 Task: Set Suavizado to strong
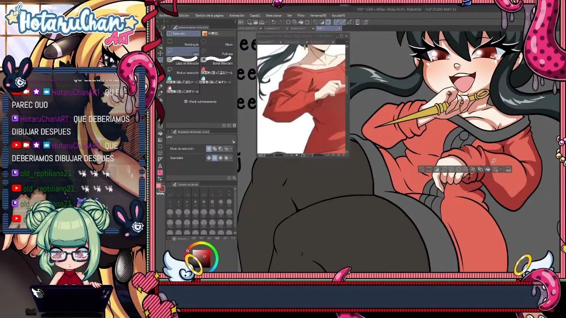pos(226,158)
